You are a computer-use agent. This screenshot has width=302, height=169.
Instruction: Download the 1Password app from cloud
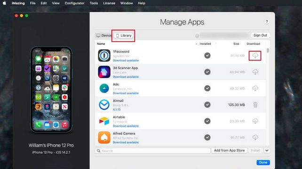coord(255,55)
